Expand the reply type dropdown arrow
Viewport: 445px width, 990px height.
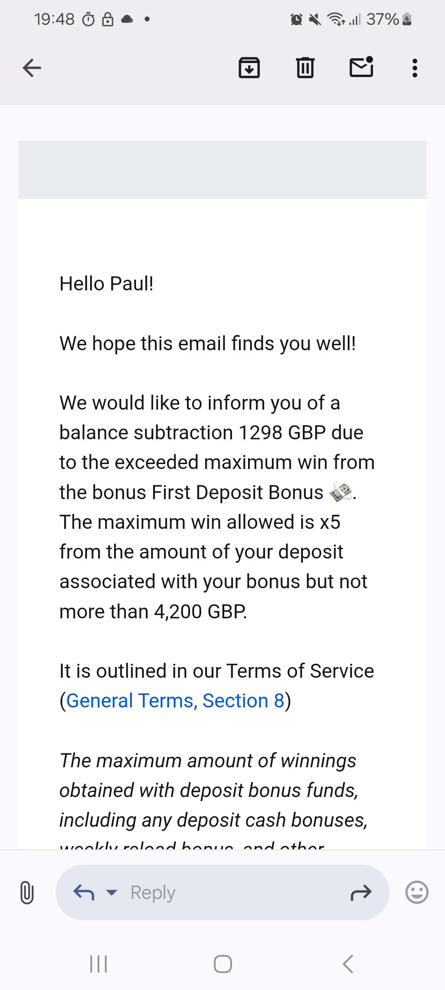(111, 892)
